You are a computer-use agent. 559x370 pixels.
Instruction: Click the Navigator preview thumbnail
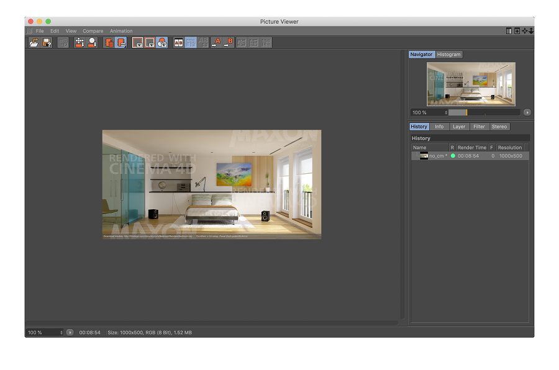pyautogui.click(x=471, y=84)
